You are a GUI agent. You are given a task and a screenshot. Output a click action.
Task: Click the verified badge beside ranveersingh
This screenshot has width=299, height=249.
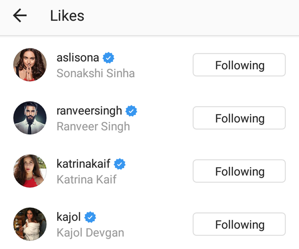[132, 111]
